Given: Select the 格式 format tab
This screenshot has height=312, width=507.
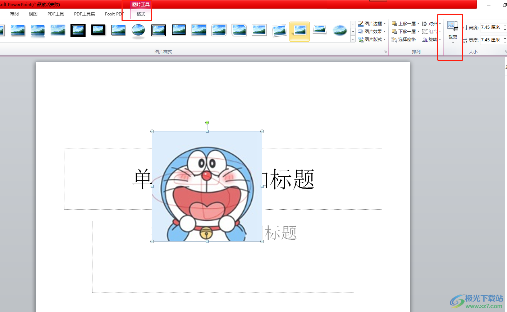Looking at the screenshot, I should (x=141, y=14).
